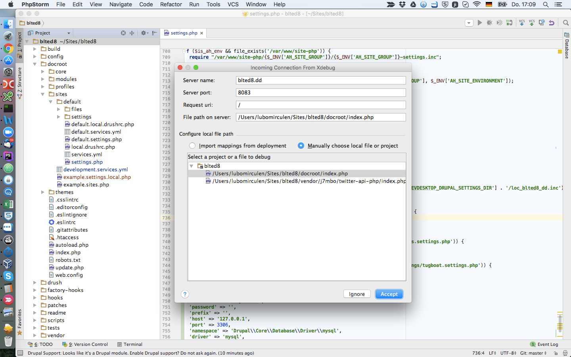The image size is (571, 357).
Task: Select docroot/index.php in the dialog tree
Action: [297, 173]
